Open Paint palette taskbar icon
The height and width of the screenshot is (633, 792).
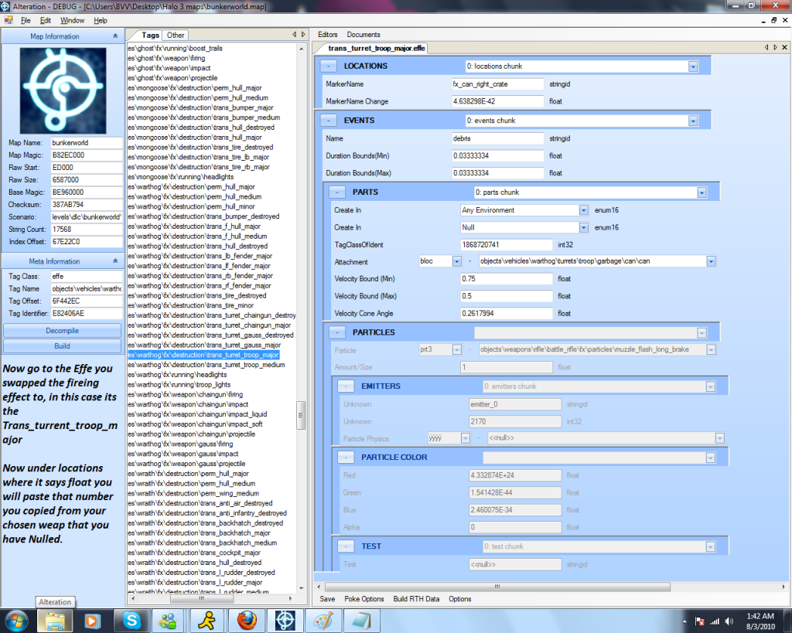point(323,621)
